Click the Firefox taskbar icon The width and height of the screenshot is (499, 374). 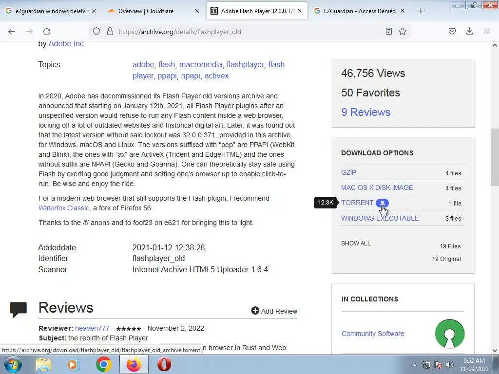134,364
